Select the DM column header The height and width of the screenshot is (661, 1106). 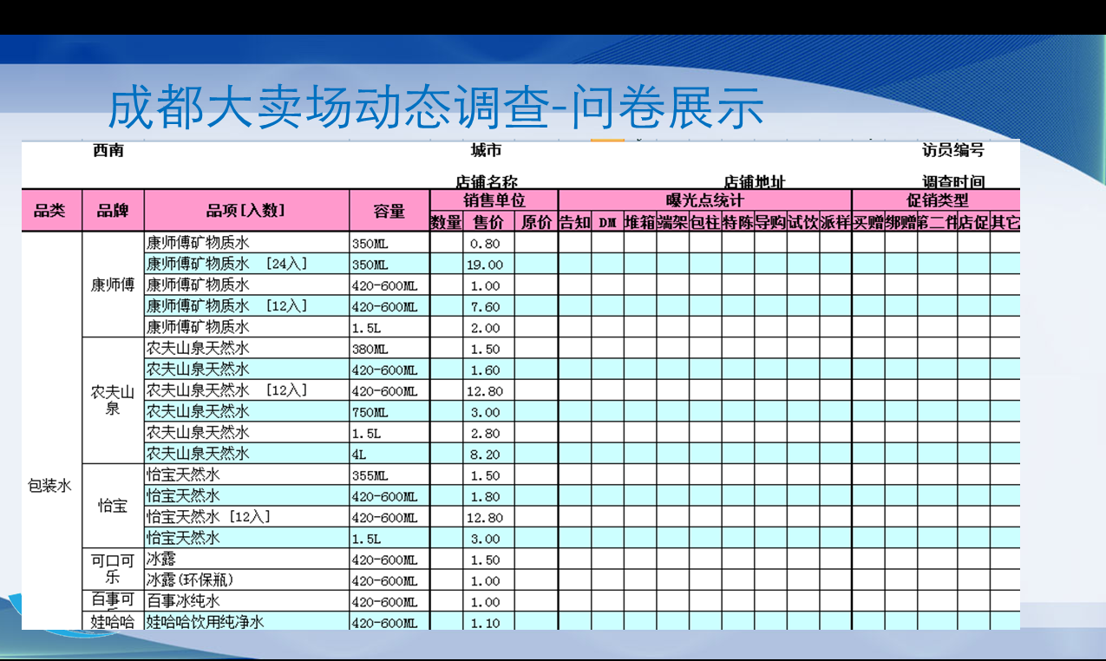point(607,221)
